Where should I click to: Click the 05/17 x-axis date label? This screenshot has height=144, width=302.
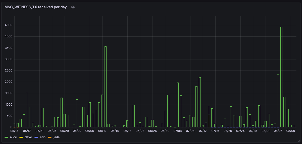tap(27, 131)
